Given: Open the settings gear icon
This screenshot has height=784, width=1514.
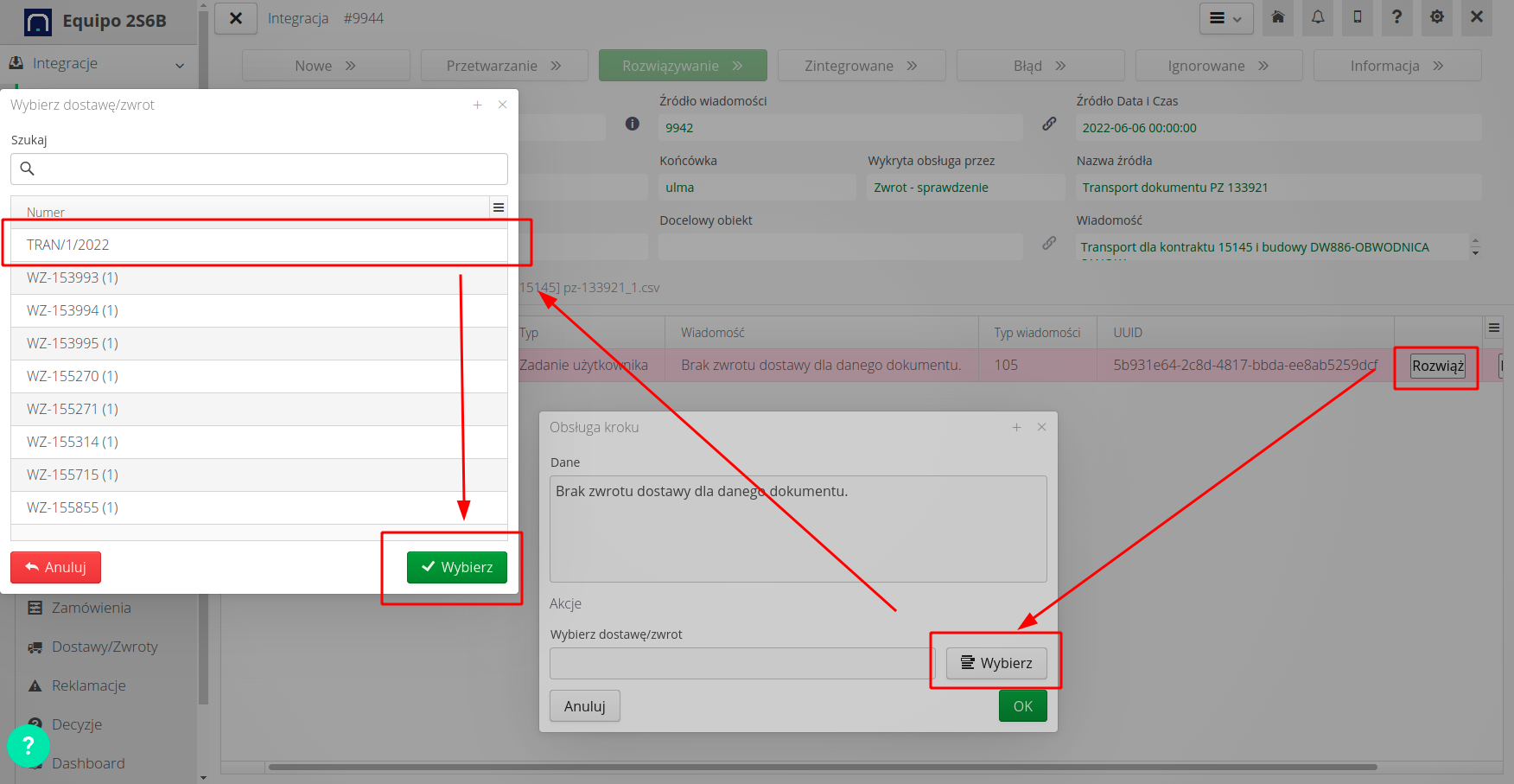Looking at the screenshot, I should point(1436,18).
